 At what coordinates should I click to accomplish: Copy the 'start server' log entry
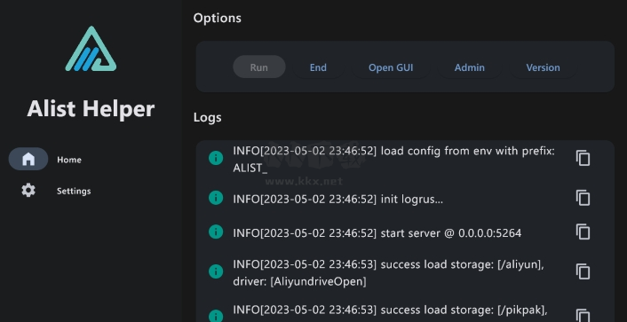click(583, 232)
